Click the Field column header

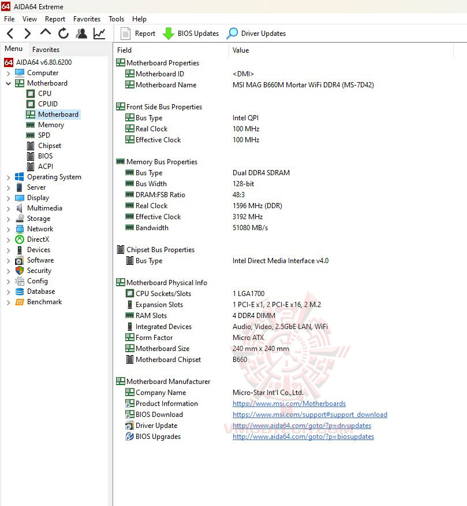[171, 50]
